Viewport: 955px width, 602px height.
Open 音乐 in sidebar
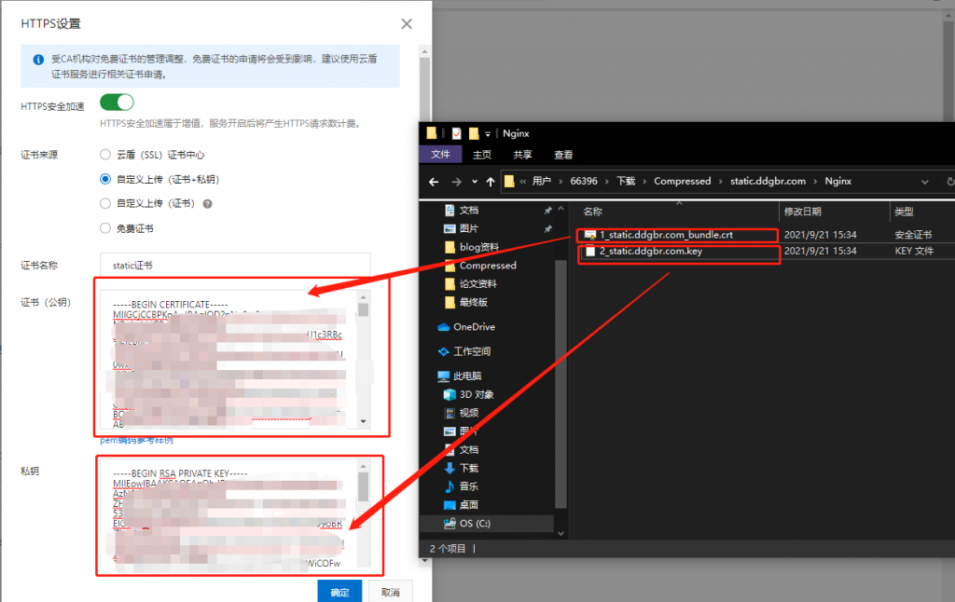[x=469, y=486]
